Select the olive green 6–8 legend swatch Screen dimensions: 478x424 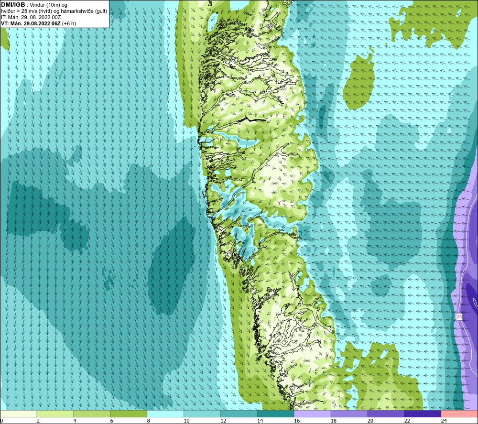tap(129, 413)
